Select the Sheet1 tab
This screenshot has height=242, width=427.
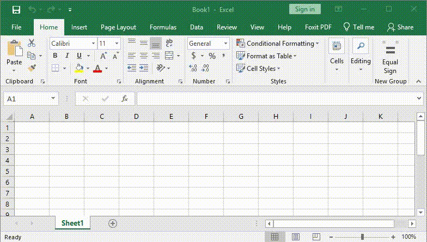(72, 223)
